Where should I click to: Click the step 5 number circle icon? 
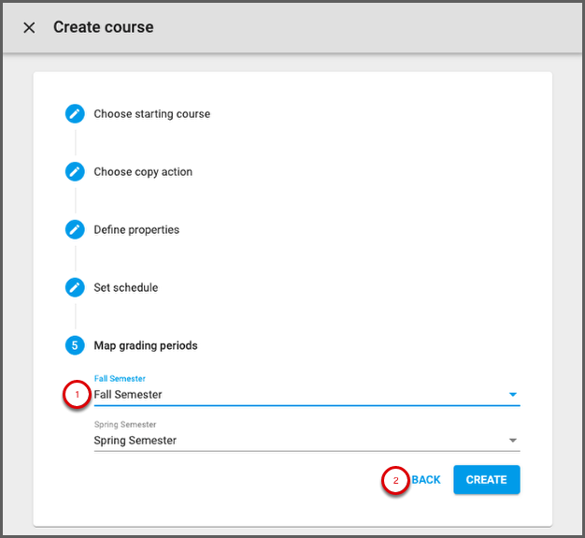pos(75,346)
